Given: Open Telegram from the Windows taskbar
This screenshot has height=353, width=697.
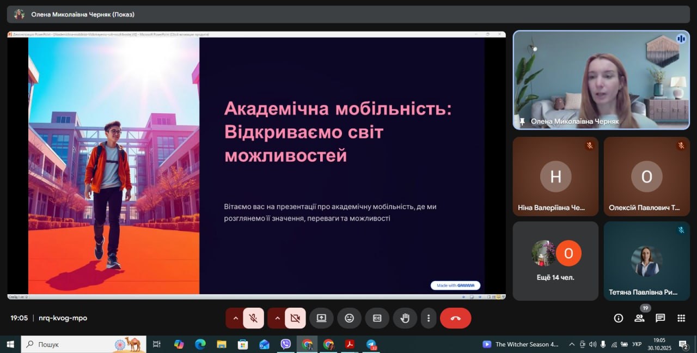Looking at the screenshot, I should pos(371,344).
